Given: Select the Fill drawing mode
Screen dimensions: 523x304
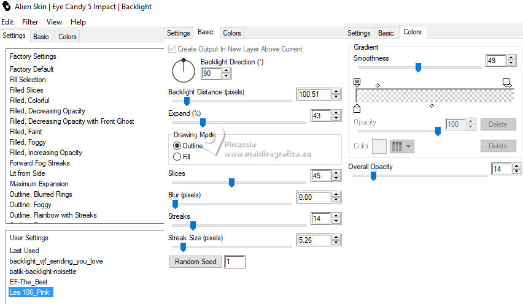Looking at the screenshot, I should (x=177, y=157).
